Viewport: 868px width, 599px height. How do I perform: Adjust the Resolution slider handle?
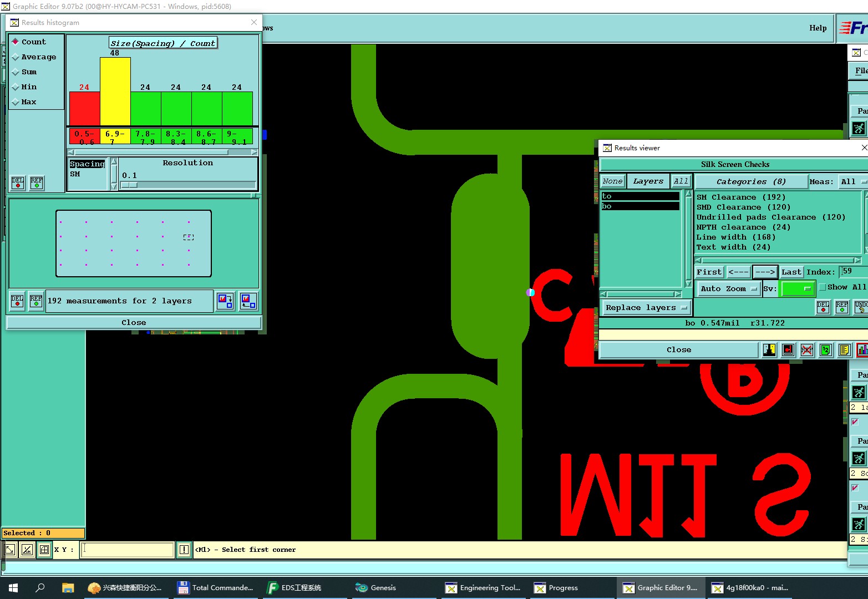(x=129, y=185)
